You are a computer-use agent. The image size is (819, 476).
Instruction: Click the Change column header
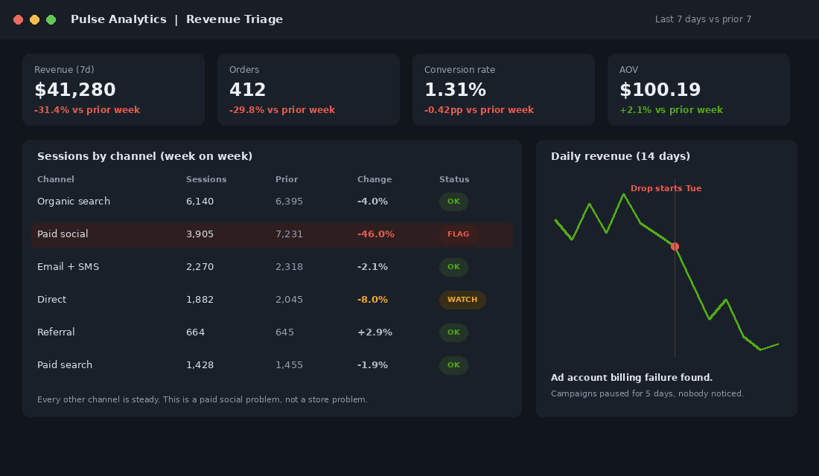[x=375, y=179]
